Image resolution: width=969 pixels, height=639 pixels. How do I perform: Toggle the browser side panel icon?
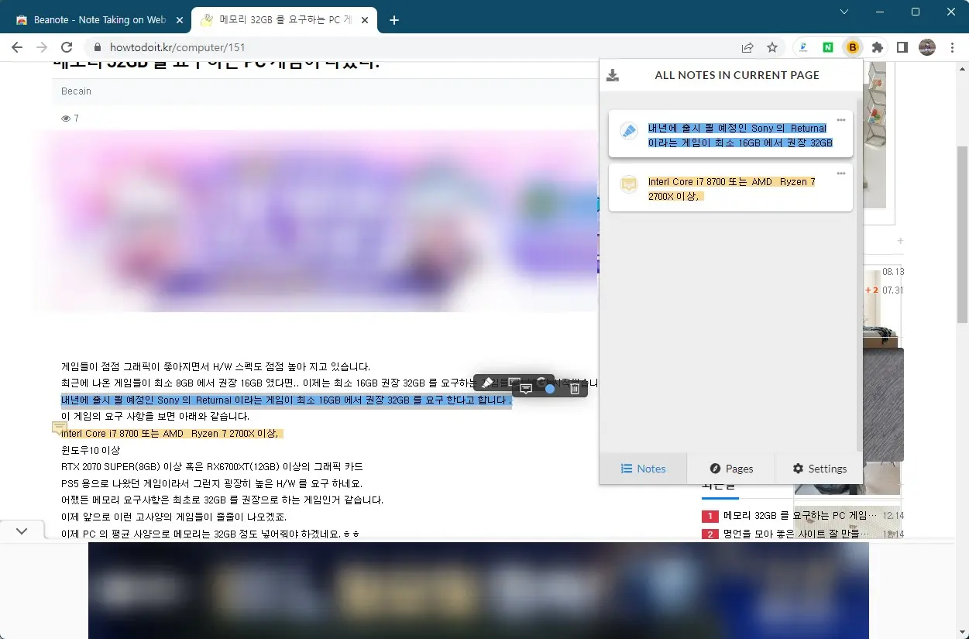coord(902,46)
